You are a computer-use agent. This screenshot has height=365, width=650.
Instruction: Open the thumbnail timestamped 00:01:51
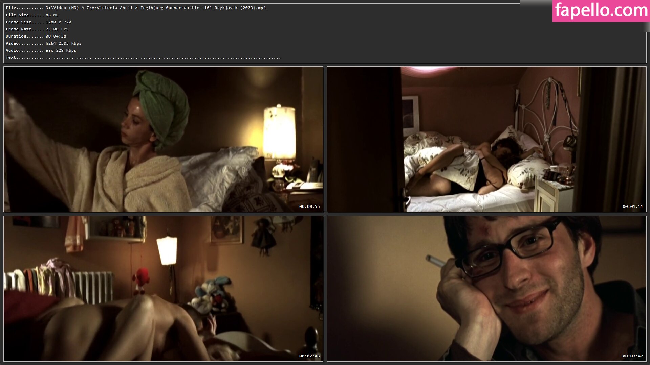coord(486,139)
